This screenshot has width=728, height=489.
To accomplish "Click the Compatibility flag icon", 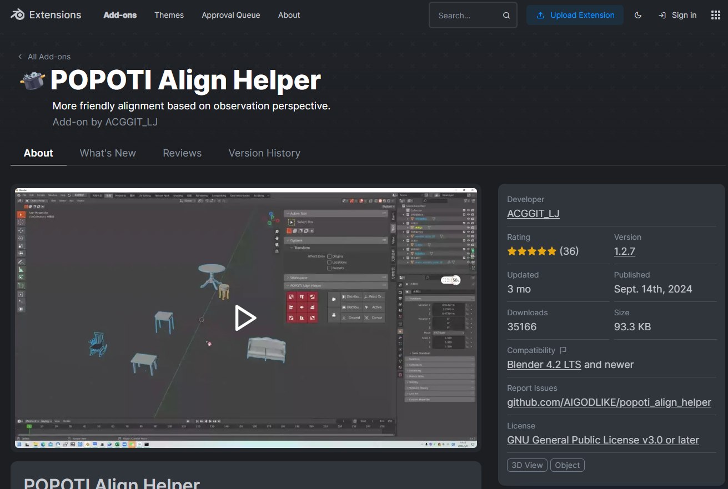I will click(x=563, y=350).
